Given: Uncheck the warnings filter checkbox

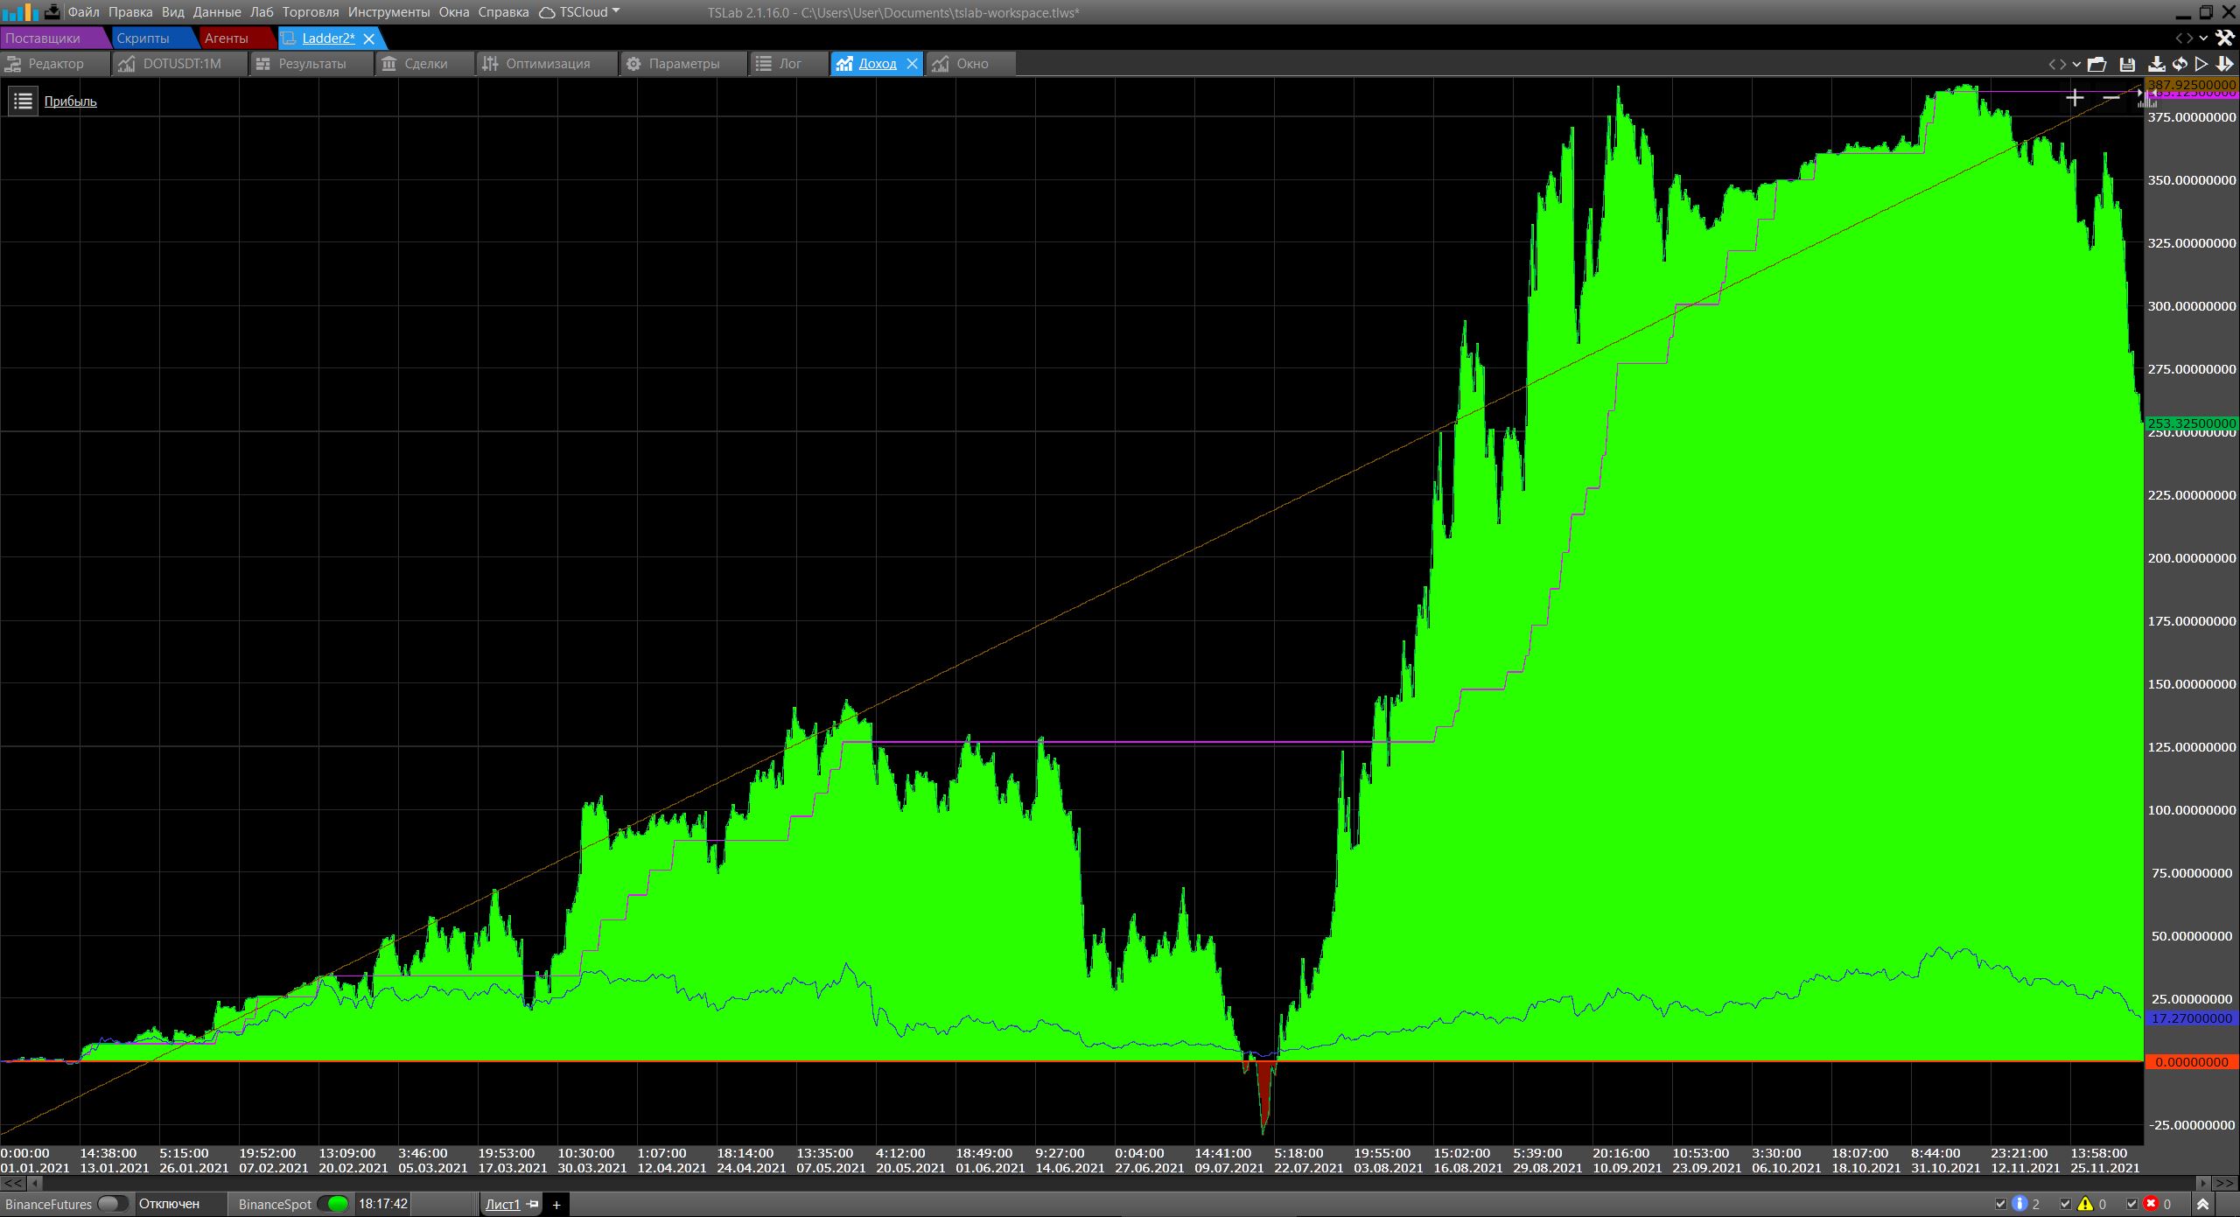Looking at the screenshot, I should pos(2066,1205).
